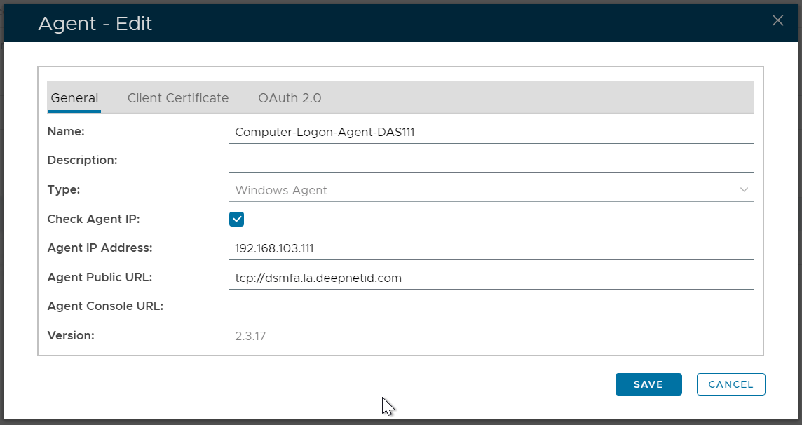
Task: Click the Check Agent IP label
Action: coord(94,219)
